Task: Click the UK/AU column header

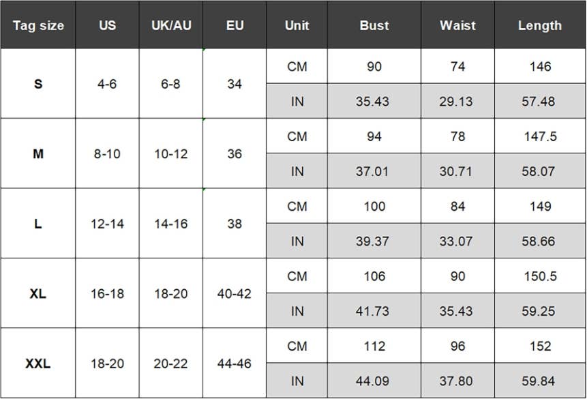Action: tap(171, 25)
